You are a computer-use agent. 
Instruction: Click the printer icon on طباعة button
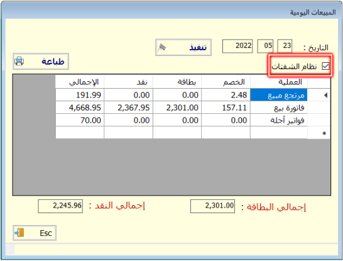19,61
